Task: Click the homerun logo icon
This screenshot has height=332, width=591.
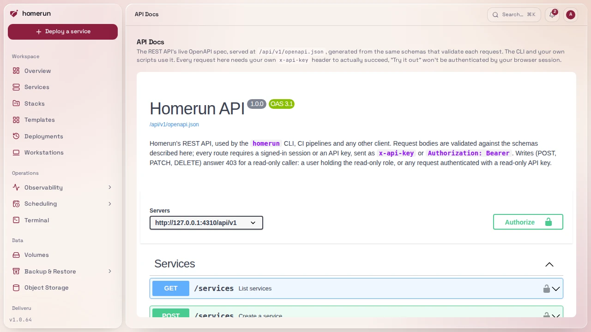Action: click(14, 13)
